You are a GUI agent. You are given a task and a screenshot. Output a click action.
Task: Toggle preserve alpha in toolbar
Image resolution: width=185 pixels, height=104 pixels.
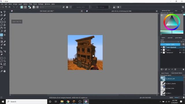click(x=67, y=7)
